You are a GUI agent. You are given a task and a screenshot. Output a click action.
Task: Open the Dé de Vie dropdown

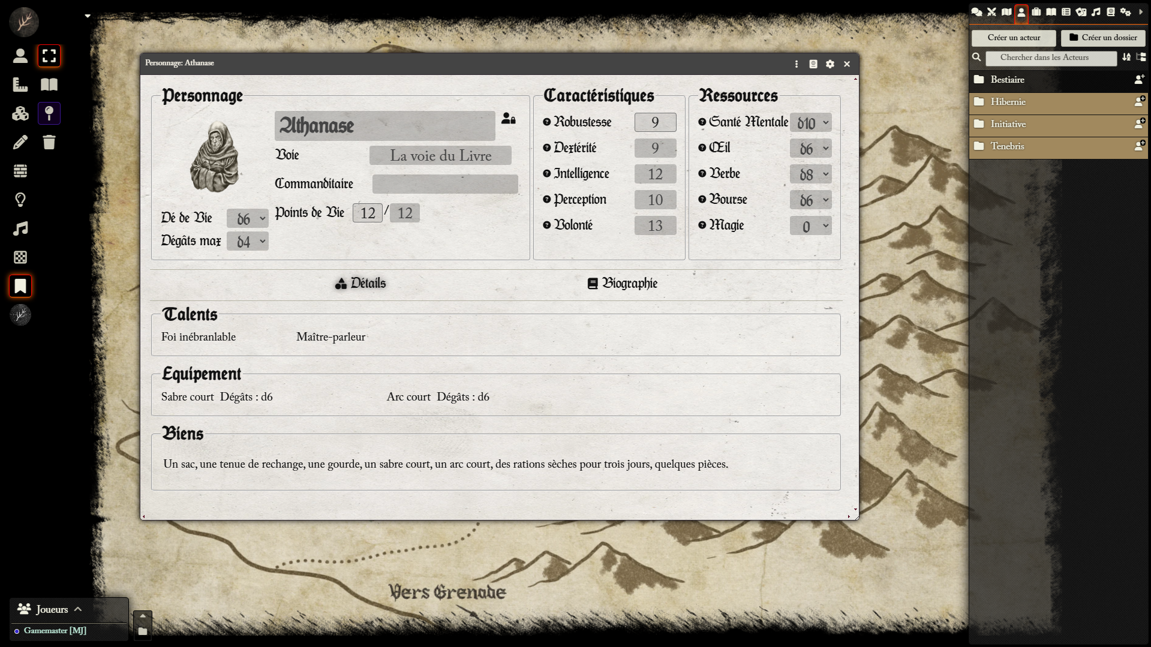tap(247, 219)
